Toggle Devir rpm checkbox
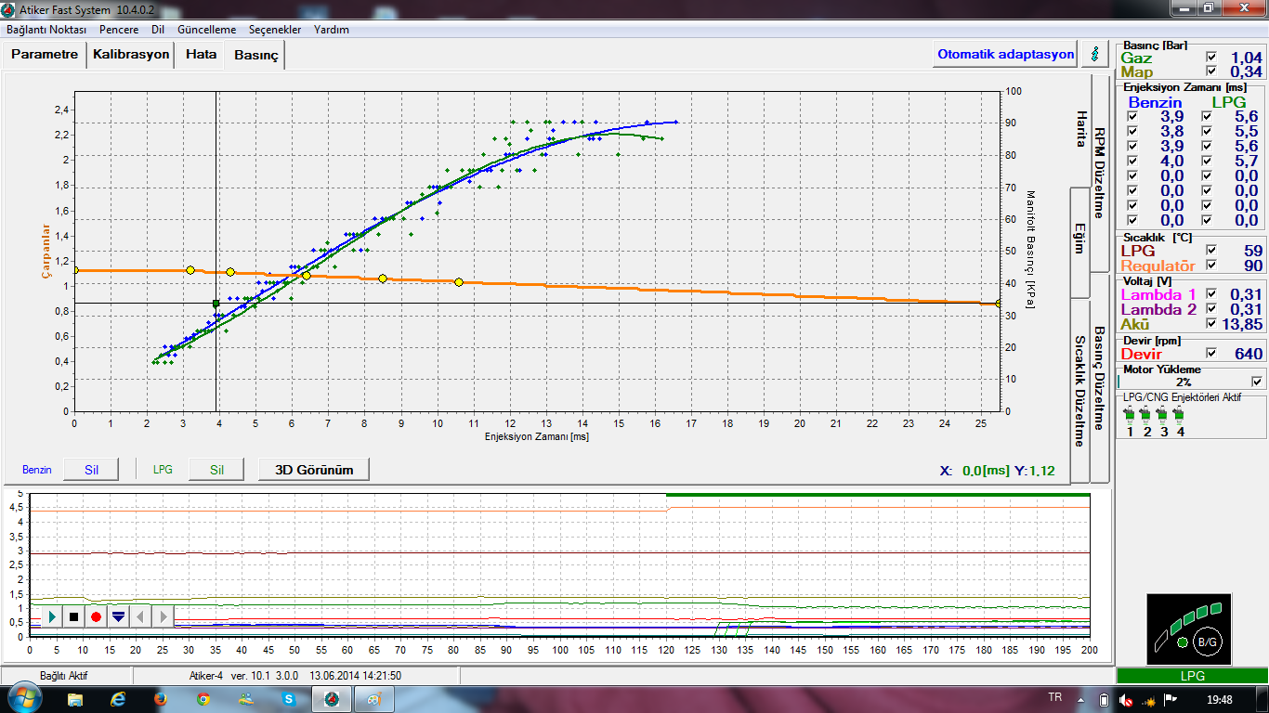 [1210, 354]
